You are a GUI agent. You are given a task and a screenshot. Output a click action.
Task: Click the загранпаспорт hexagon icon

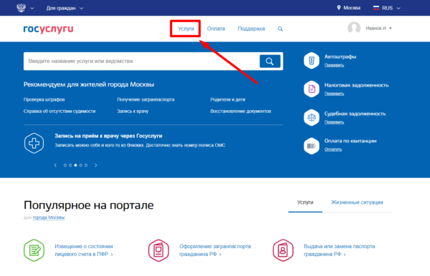[158, 250]
